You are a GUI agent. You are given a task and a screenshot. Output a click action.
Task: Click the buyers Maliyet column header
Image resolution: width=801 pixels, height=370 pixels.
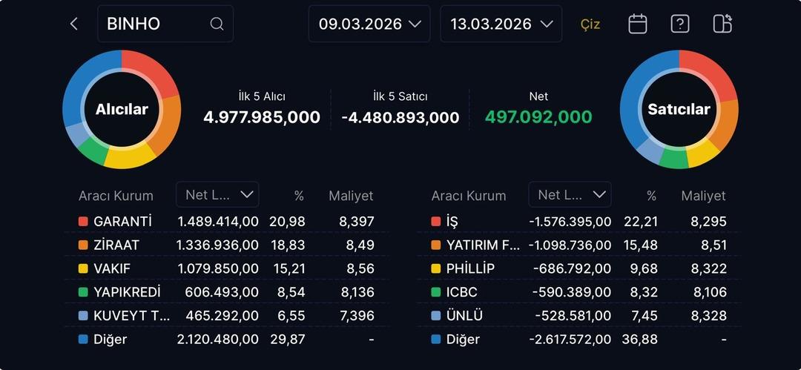tap(351, 196)
